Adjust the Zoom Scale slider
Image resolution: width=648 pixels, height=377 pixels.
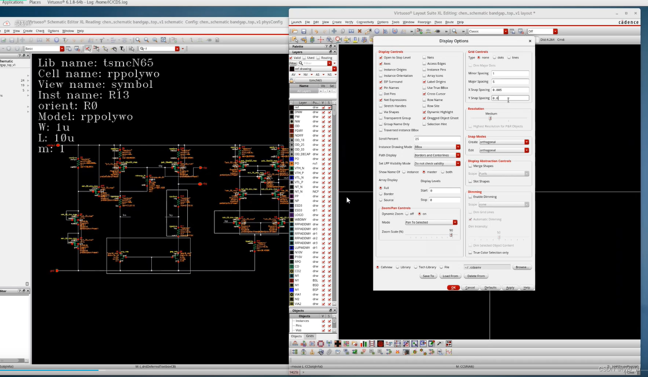point(451,235)
